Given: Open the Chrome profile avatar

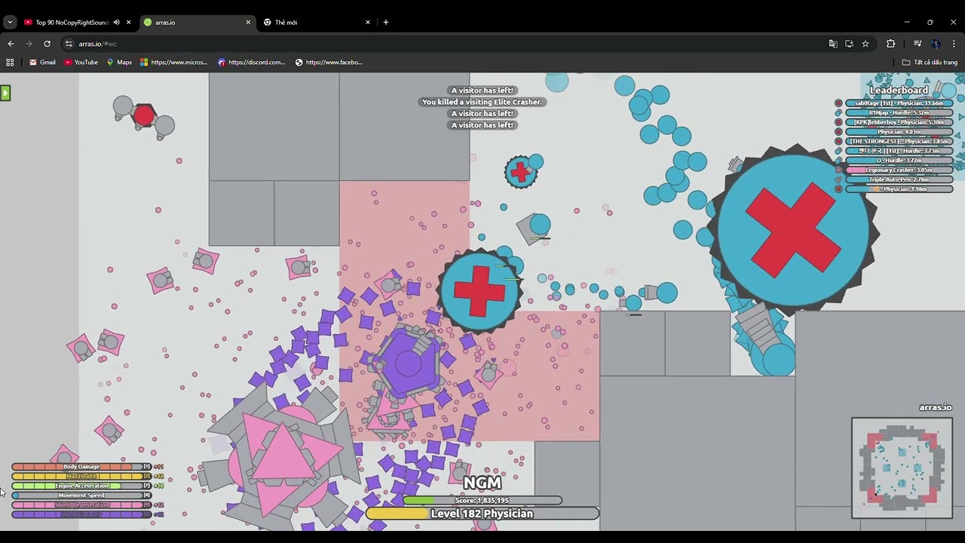Looking at the screenshot, I should [x=936, y=44].
